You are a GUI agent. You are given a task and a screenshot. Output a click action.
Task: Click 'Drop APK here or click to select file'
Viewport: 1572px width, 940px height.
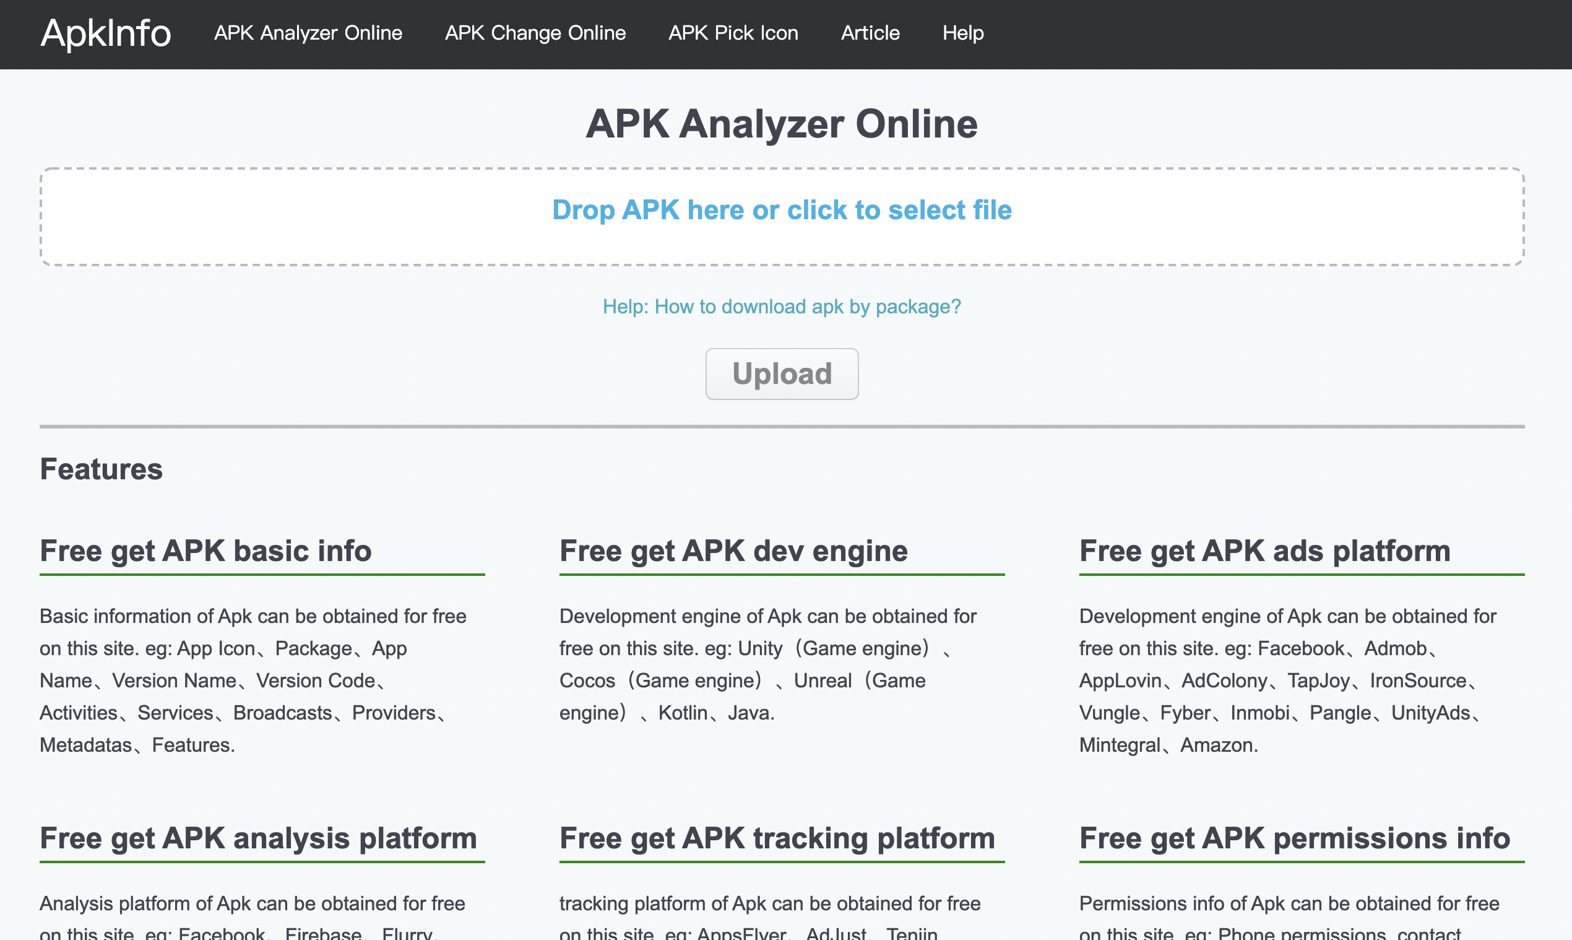click(x=782, y=211)
